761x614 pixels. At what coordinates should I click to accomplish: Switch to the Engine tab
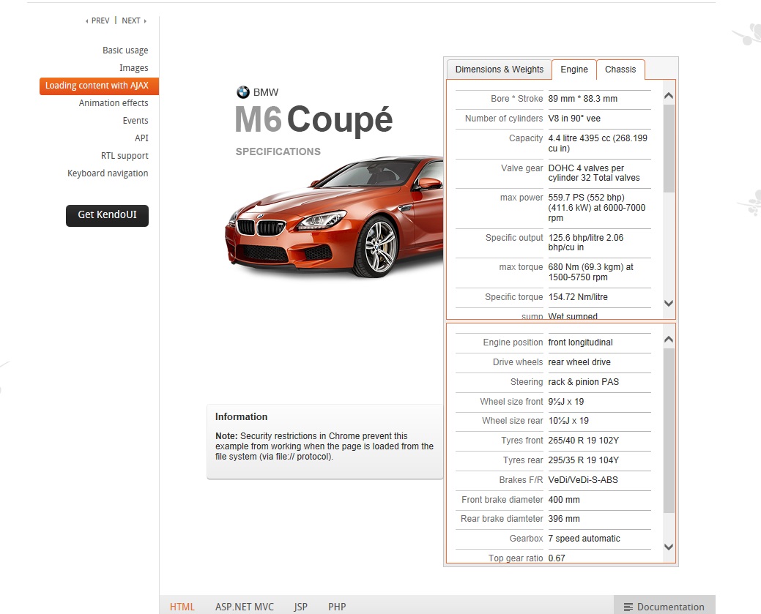click(x=573, y=70)
